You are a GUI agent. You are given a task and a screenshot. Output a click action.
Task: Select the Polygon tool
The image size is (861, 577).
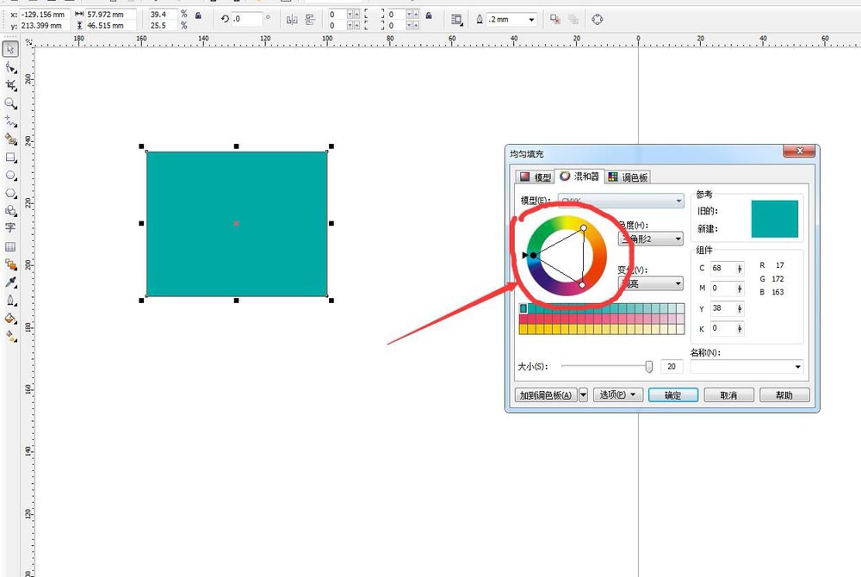pyautogui.click(x=10, y=193)
